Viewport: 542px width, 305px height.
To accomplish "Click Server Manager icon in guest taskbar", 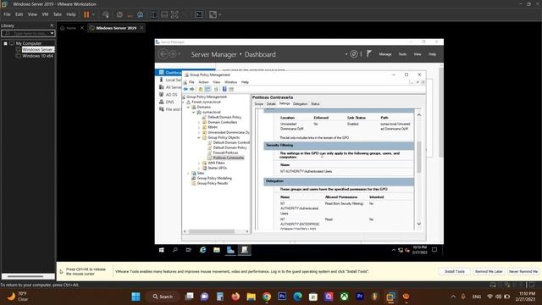I will pyautogui.click(x=230, y=250).
